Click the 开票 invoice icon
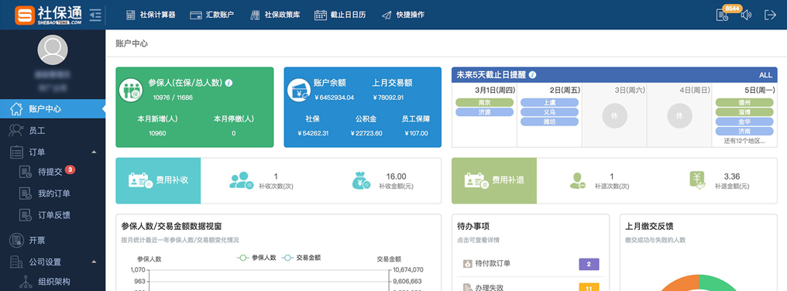 point(16,241)
